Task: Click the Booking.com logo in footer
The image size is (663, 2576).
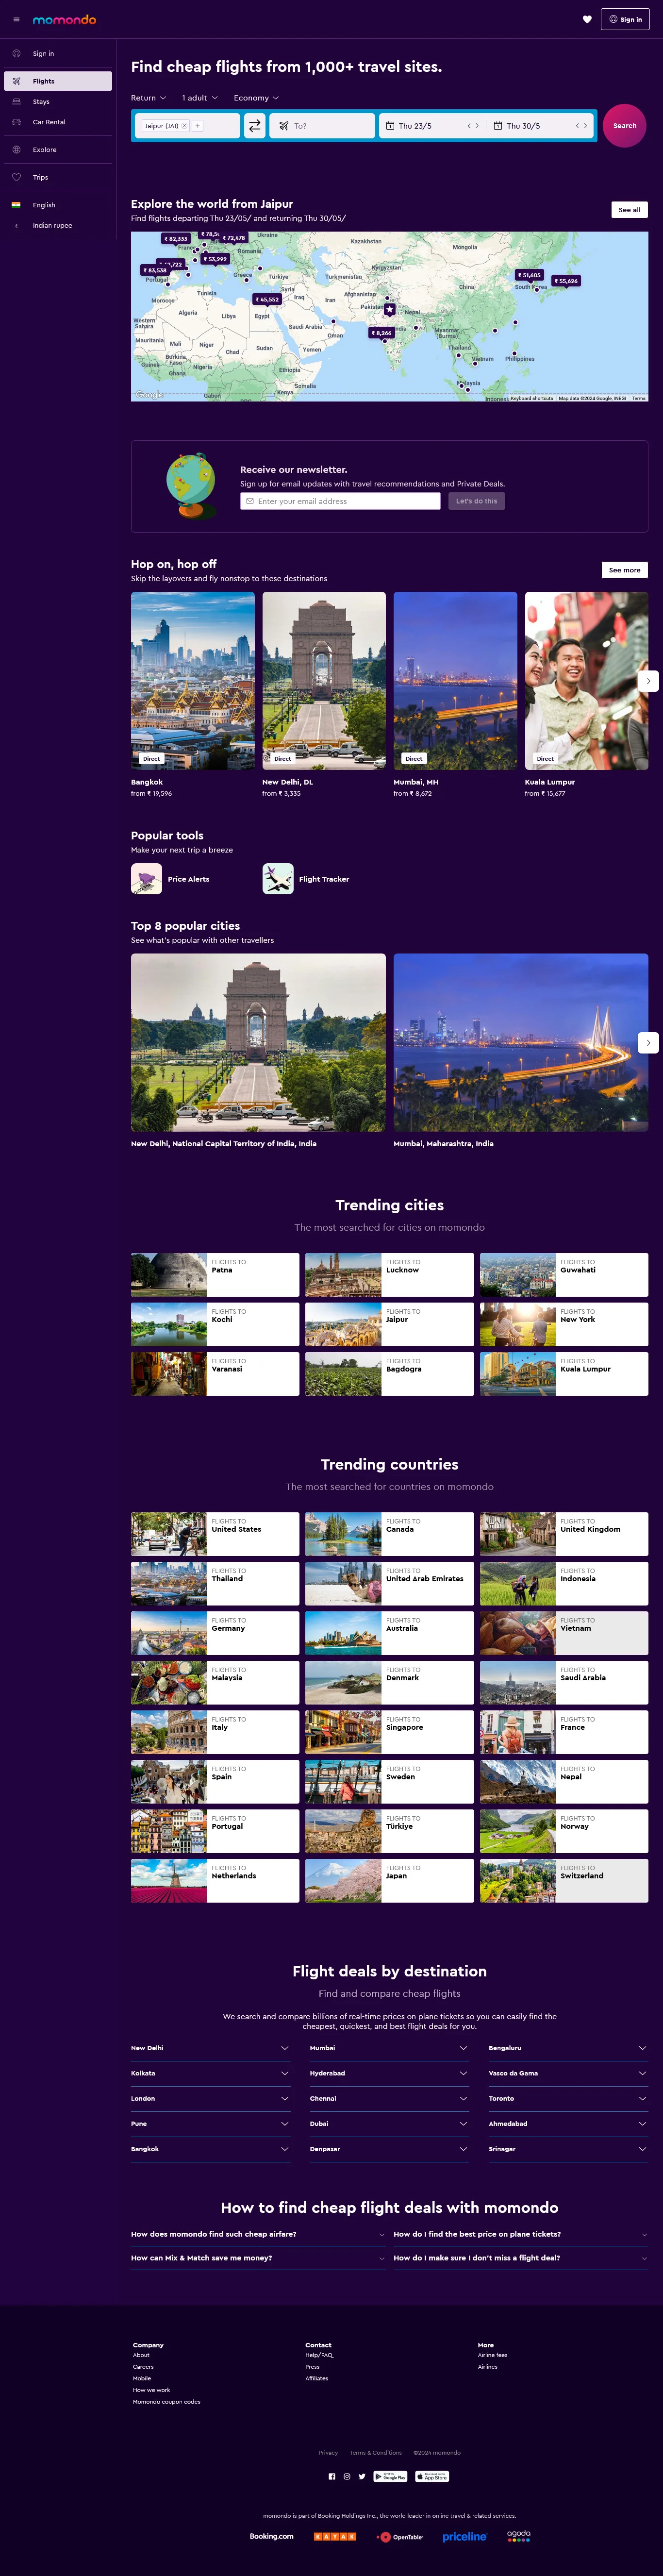Action: (x=271, y=2536)
